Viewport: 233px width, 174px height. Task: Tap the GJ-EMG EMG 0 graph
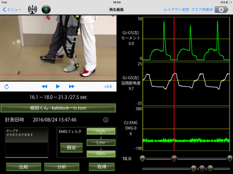pos(186,129)
